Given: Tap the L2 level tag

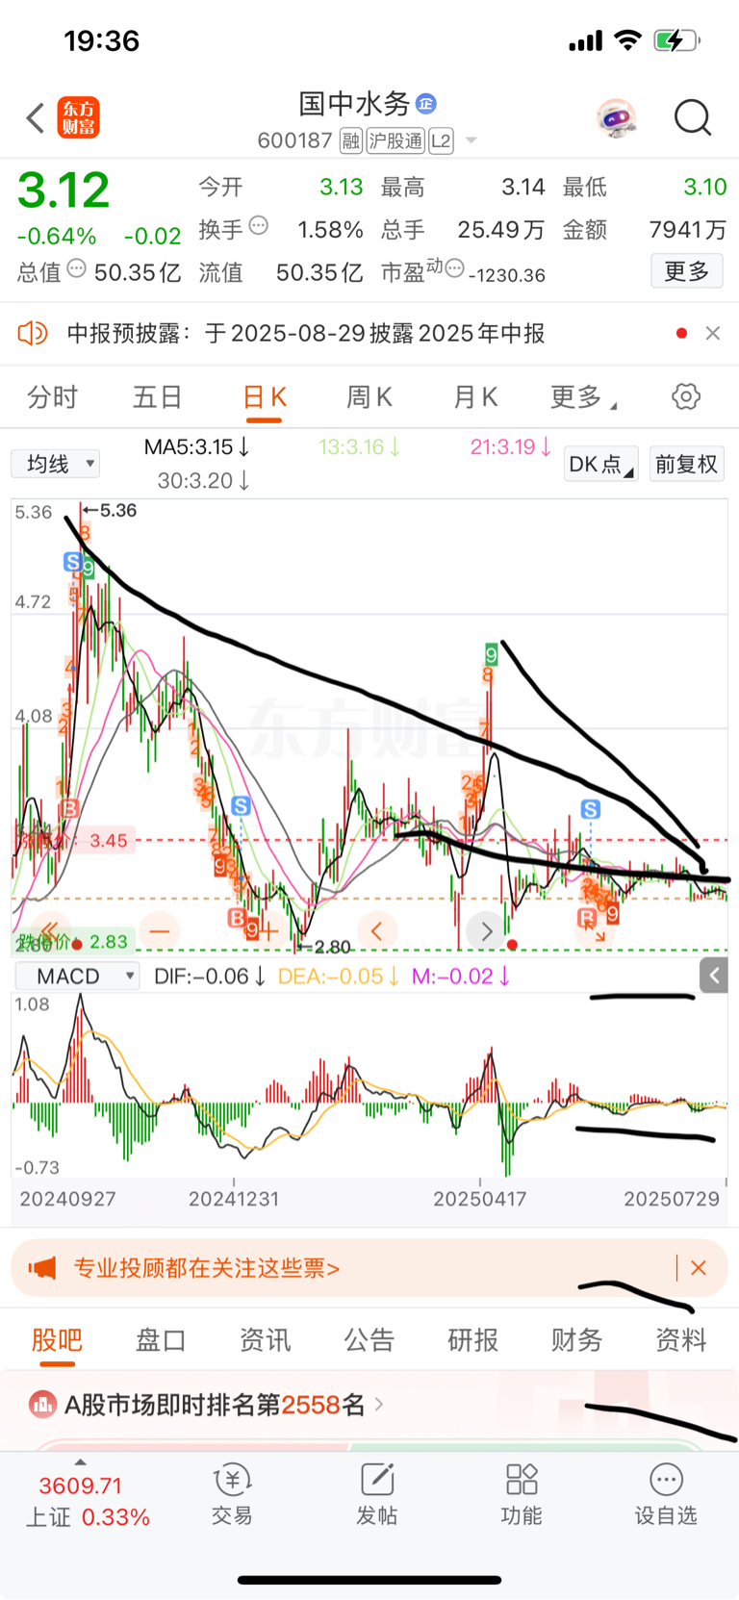Looking at the screenshot, I should pos(441,141).
